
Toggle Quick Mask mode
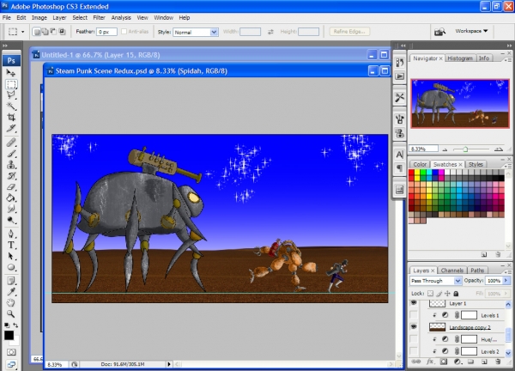[11, 352]
